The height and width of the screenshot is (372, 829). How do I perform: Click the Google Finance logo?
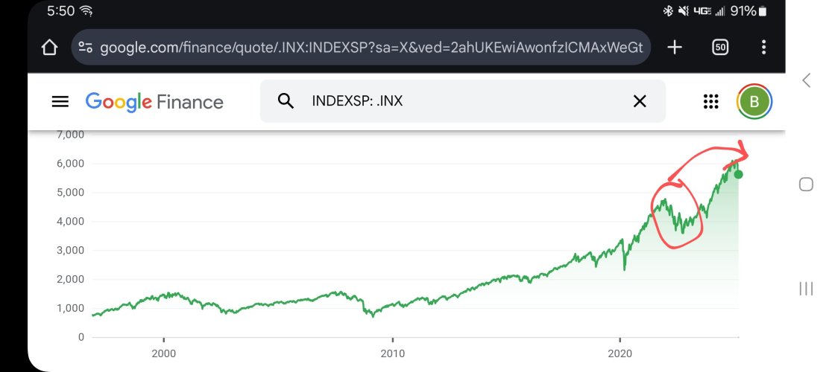tap(154, 102)
